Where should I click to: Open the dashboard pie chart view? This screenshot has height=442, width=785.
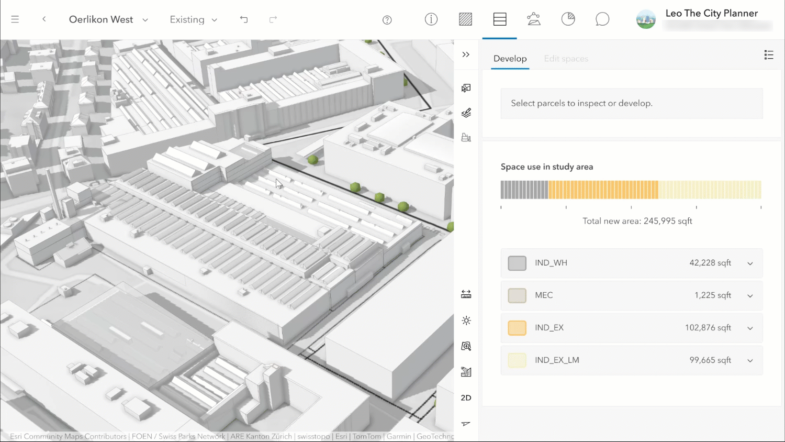tap(568, 19)
